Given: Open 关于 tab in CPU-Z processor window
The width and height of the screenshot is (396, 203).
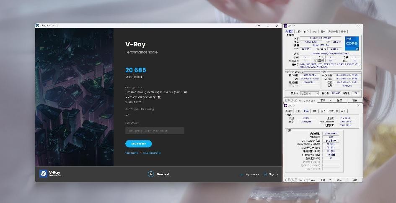Looking at the screenshot, I should (343, 31).
